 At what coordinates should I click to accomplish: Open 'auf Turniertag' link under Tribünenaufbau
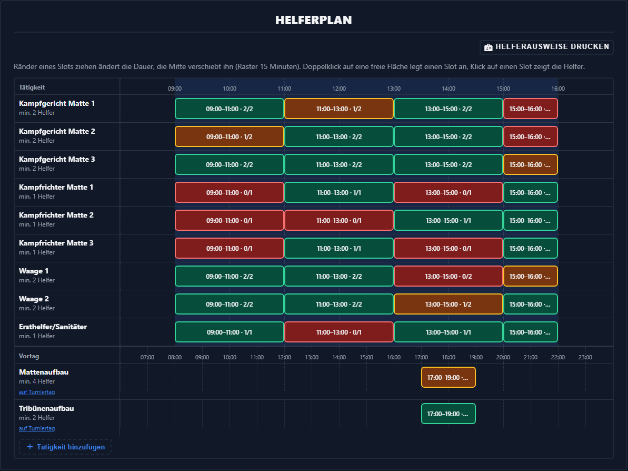(x=37, y=428)
